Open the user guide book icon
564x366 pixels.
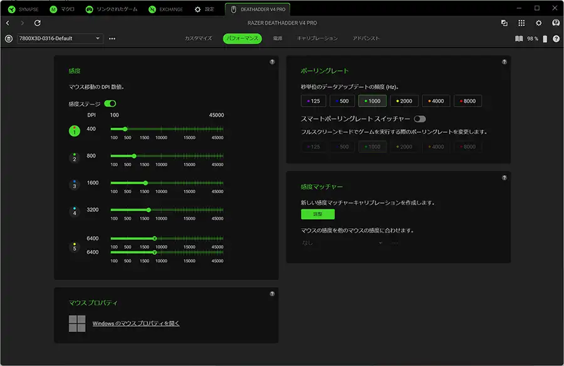pyautogui.click(x=519, y=38)
